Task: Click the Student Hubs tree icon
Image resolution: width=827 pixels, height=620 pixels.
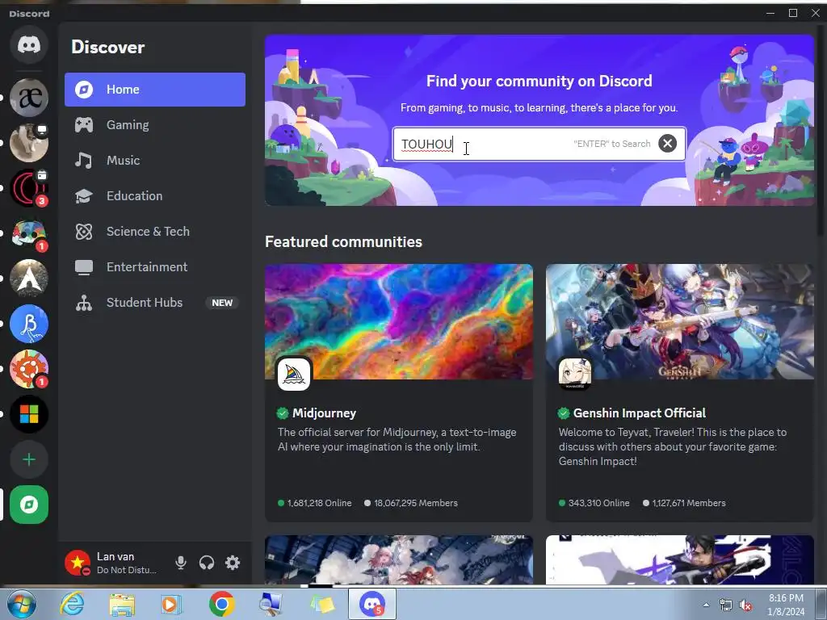Action: [x=84, y=303]
